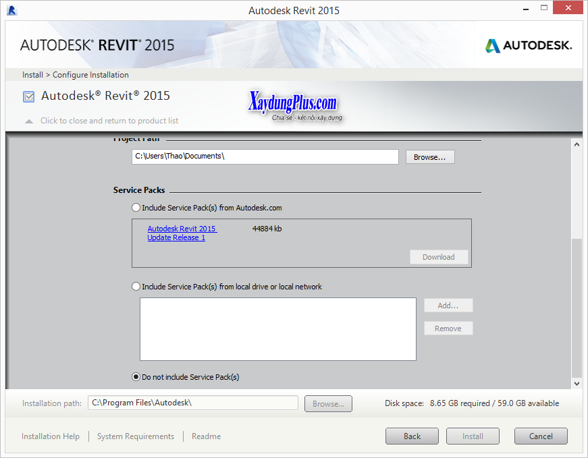Toggle the Autodesk Revit 2015 product checkbox

[x=28, y=96]
